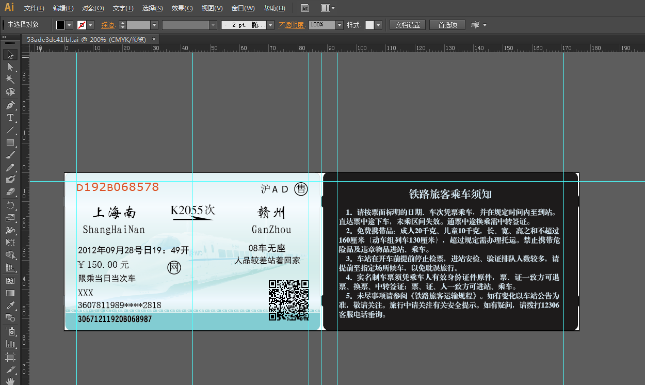Viewport: 645px width, 385px height.
Task: Select the Artboard tool
Action: [x=10, y=357]
